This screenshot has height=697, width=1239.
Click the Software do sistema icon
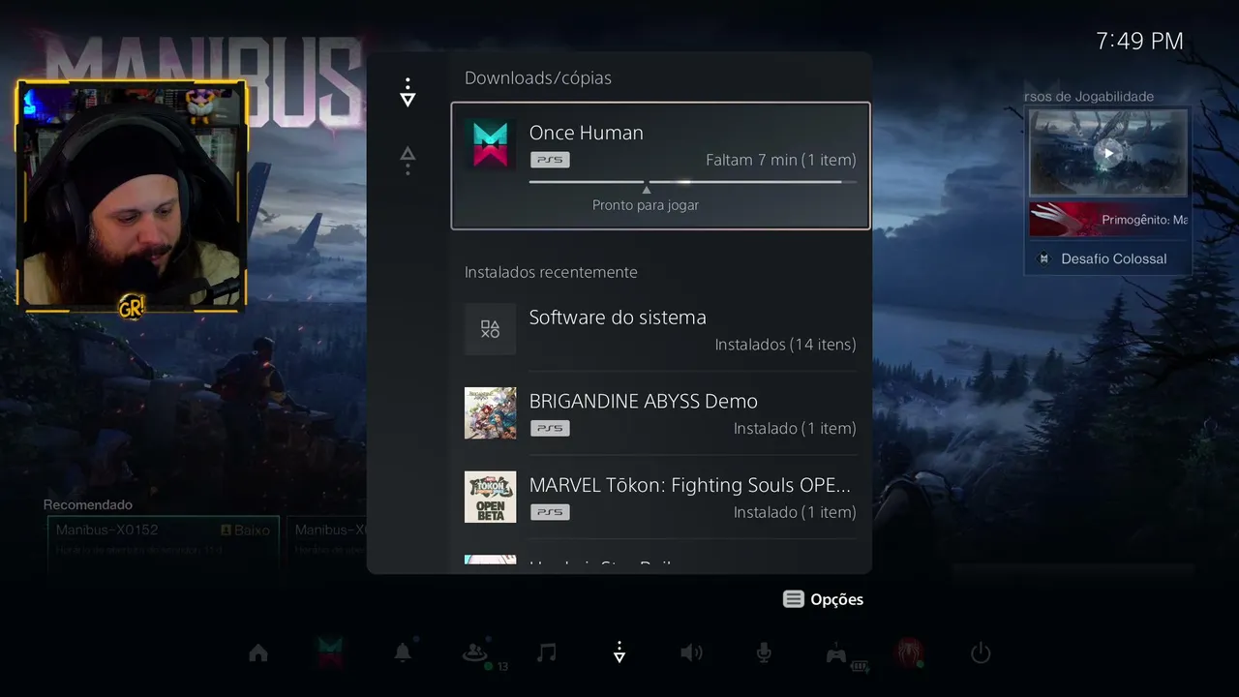click(490, 329)
